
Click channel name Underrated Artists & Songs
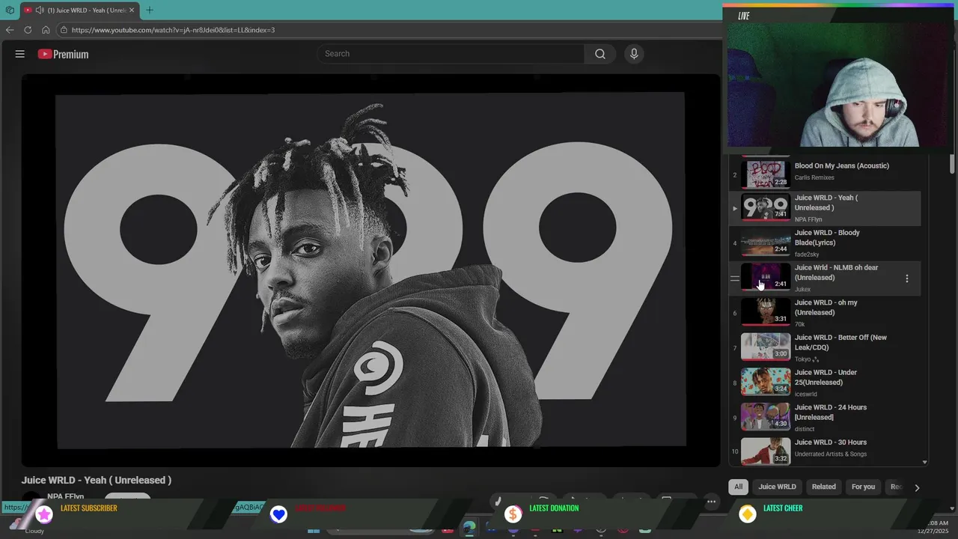click(831, 454)
